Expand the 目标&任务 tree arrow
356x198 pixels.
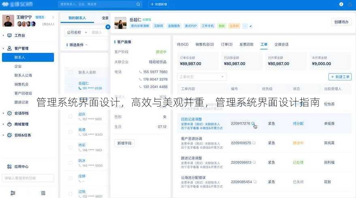pyautogui.click(x=3, y=135)
